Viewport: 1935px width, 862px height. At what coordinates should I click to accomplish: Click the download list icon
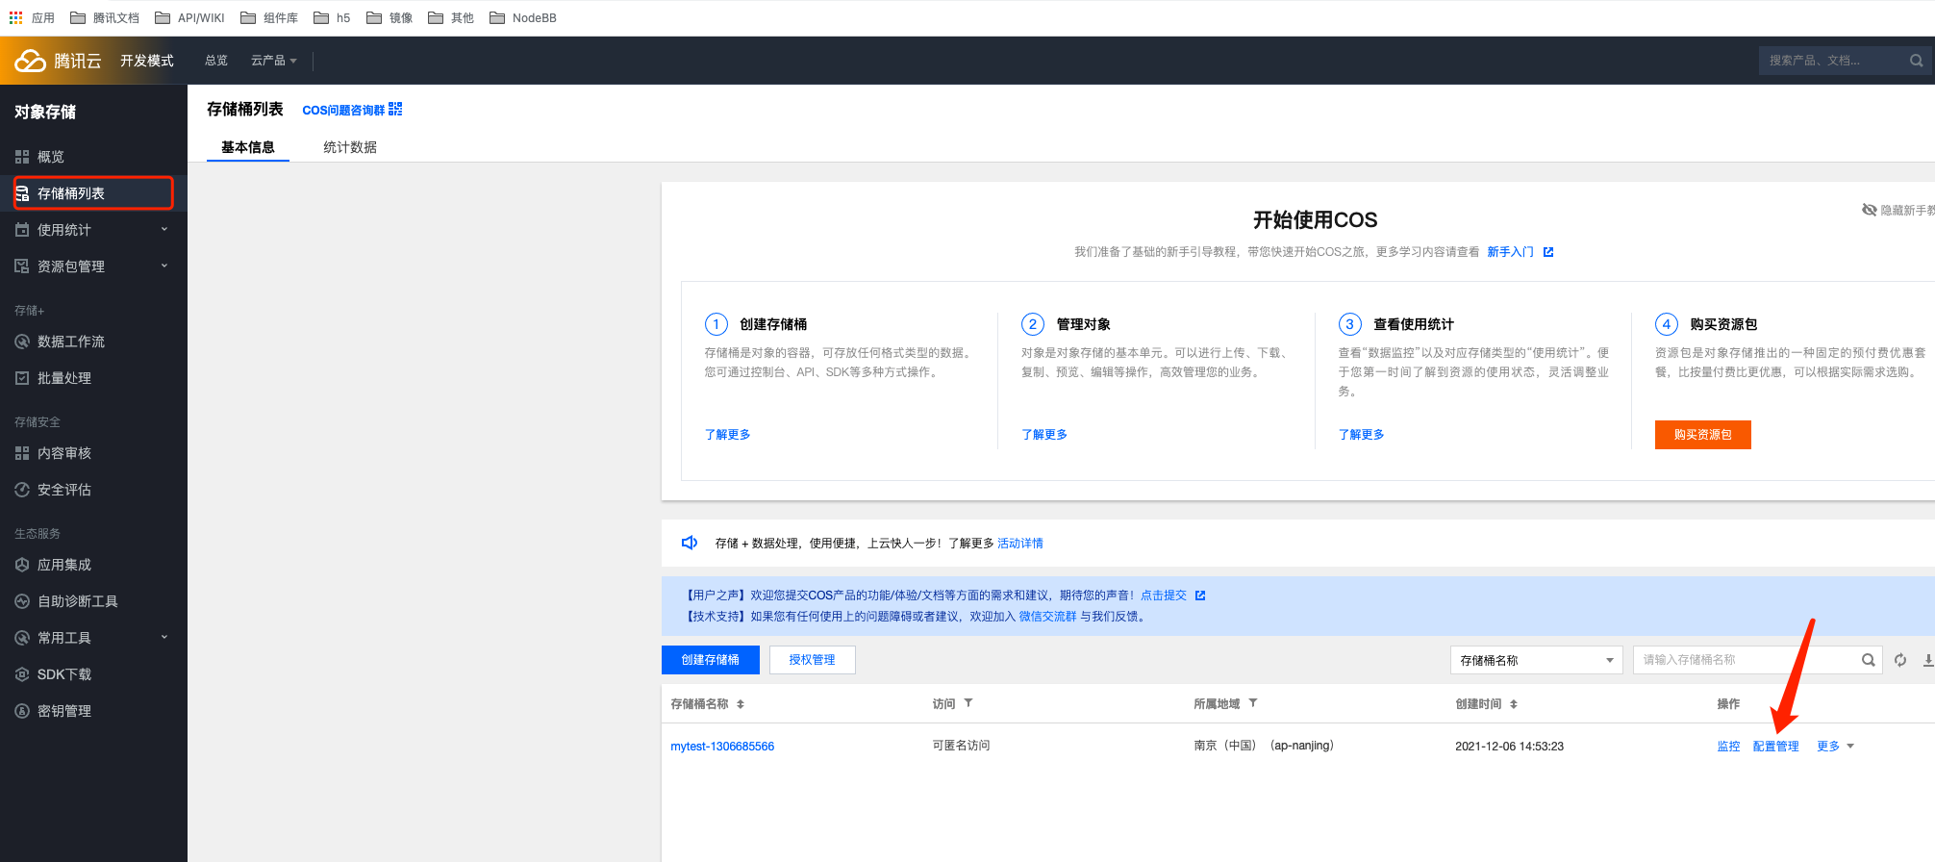[x=1928, y=660]
